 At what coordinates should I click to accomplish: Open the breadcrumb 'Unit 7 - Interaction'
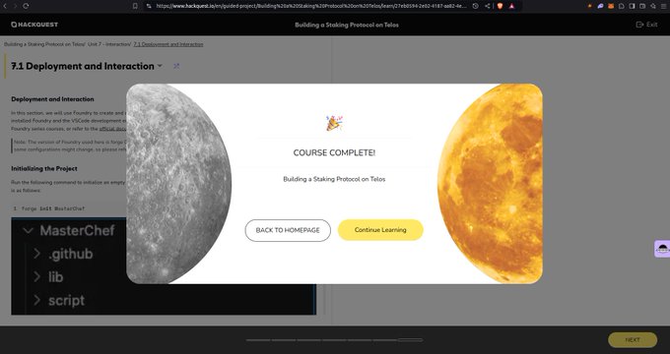109,44
